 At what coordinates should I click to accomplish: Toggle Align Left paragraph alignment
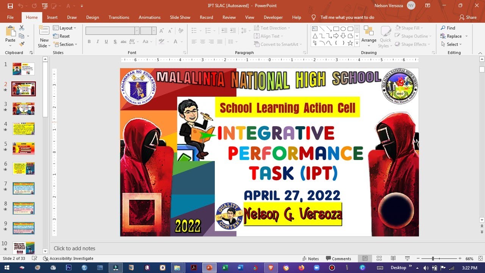click(194, 42)
